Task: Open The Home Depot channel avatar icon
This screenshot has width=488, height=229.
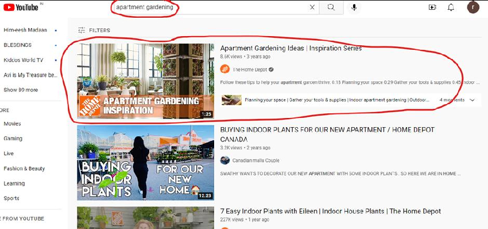Action: click(x=224, y=69)
